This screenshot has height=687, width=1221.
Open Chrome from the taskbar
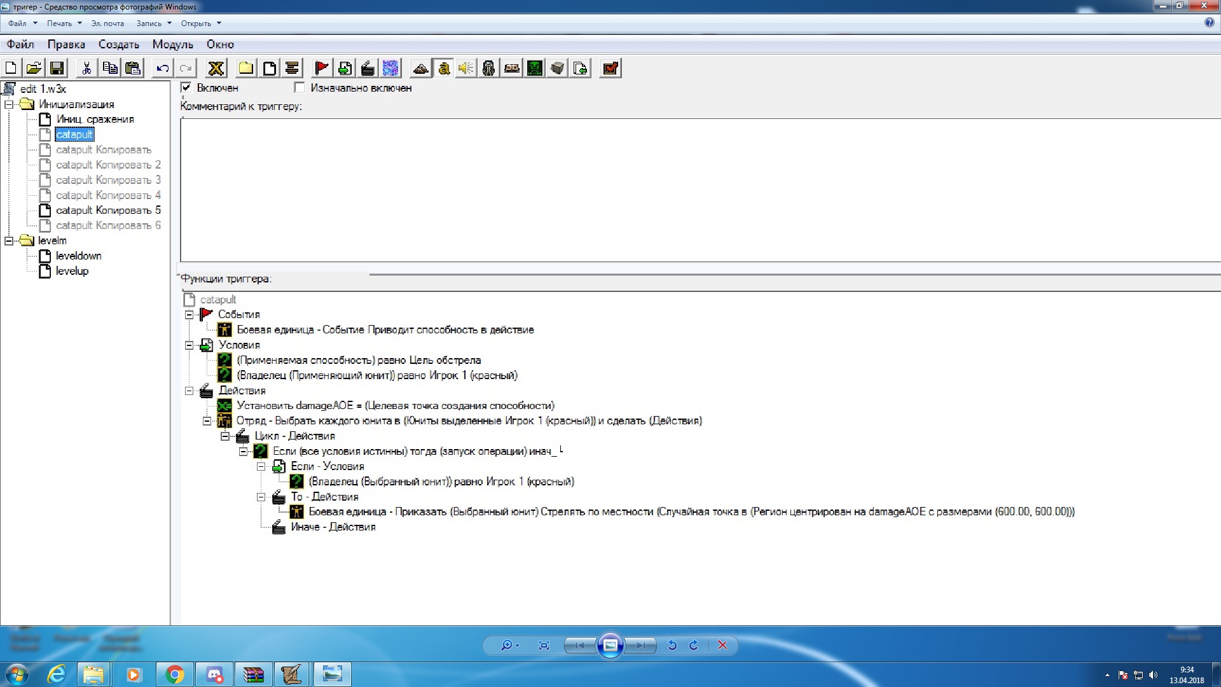(174, 674)
